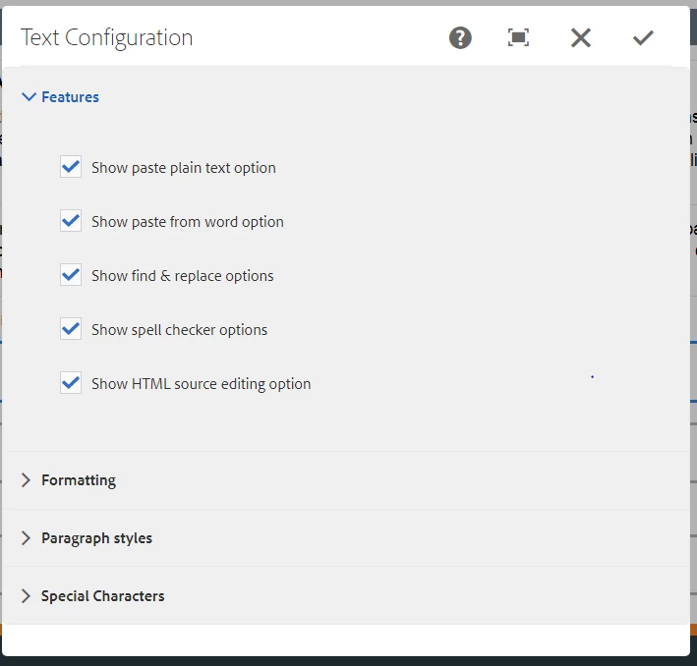Cancel the Text Configuration dialog with X
697x666 pixels.
tap(581, 37)
